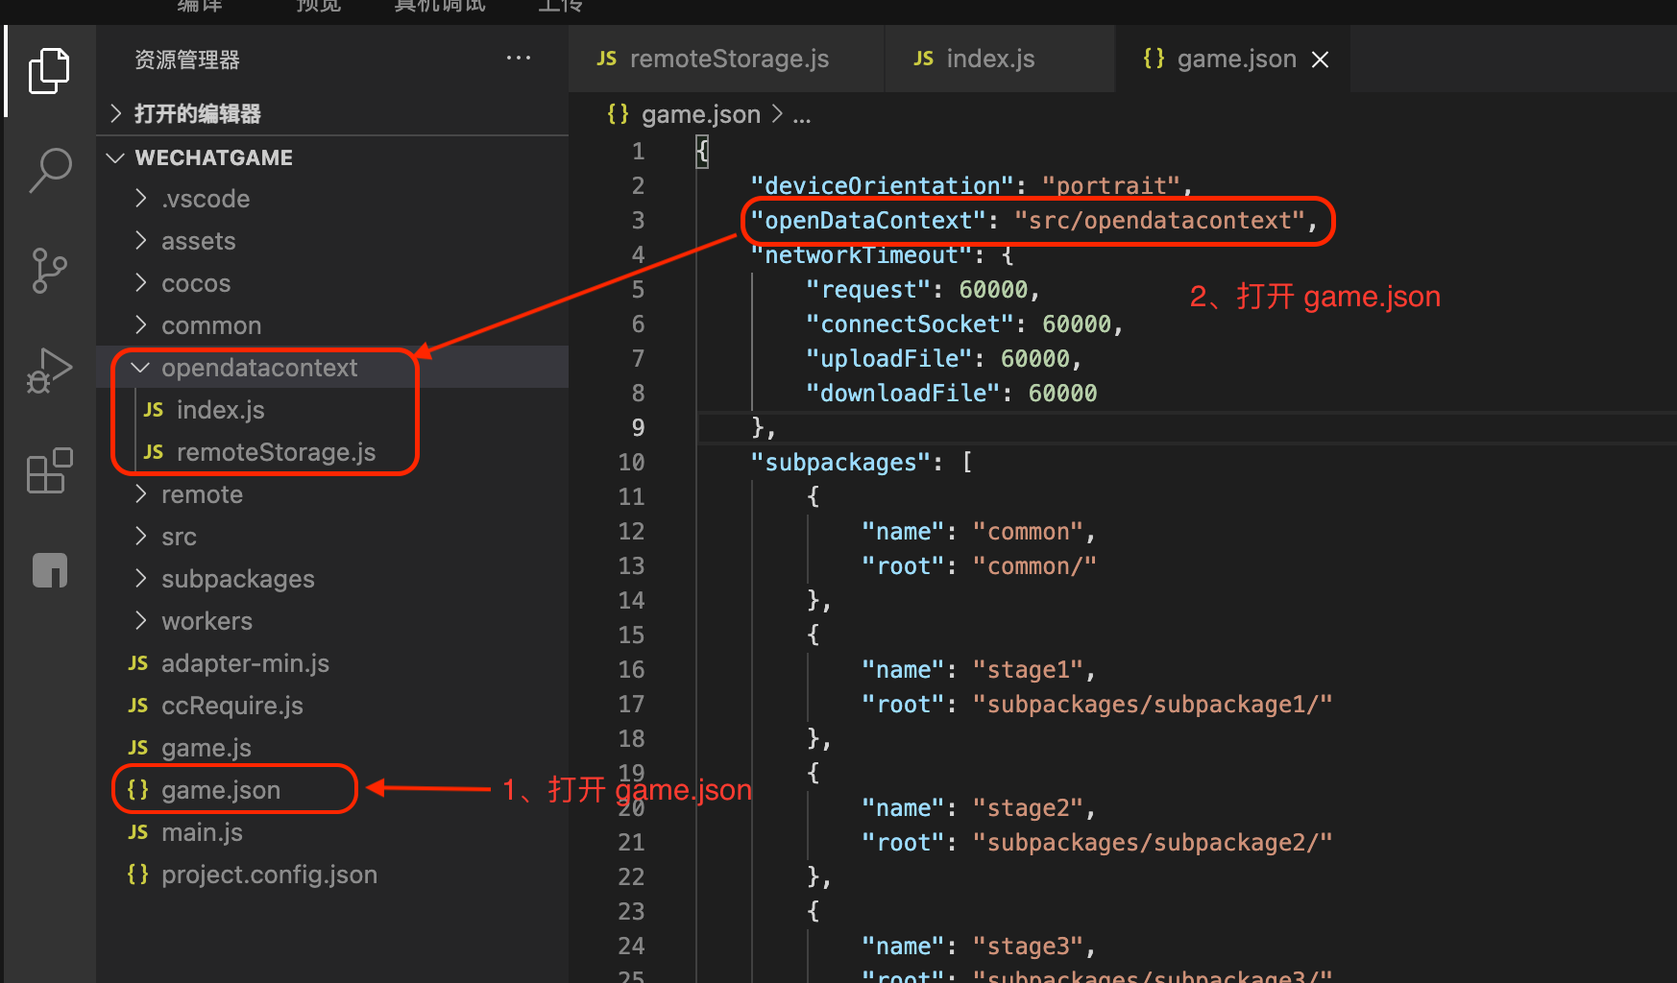This screenshot has height=983, width=1677.
Task: Open ccRequire.js file
Action: [332, 706]
